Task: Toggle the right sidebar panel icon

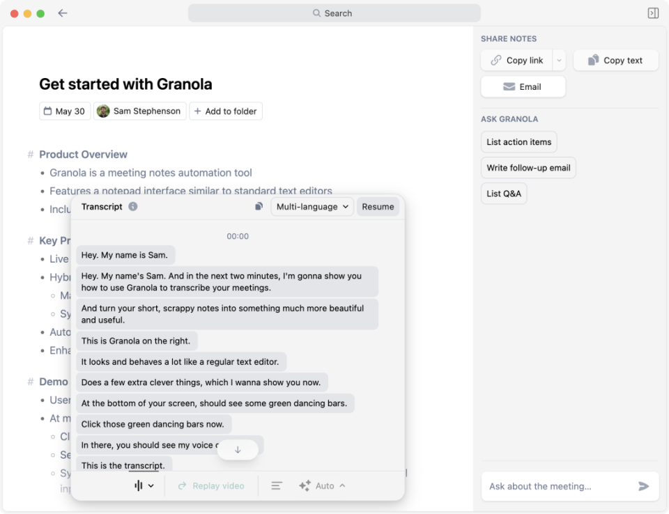Action: click(653, 13)
